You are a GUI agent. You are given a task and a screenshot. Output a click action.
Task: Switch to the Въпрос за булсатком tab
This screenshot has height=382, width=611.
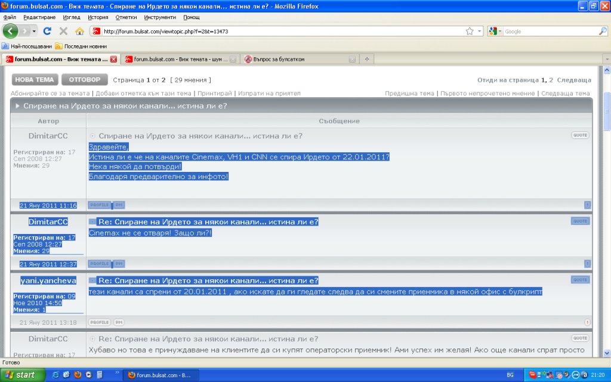pyautogui.click(x=299, y=59)
